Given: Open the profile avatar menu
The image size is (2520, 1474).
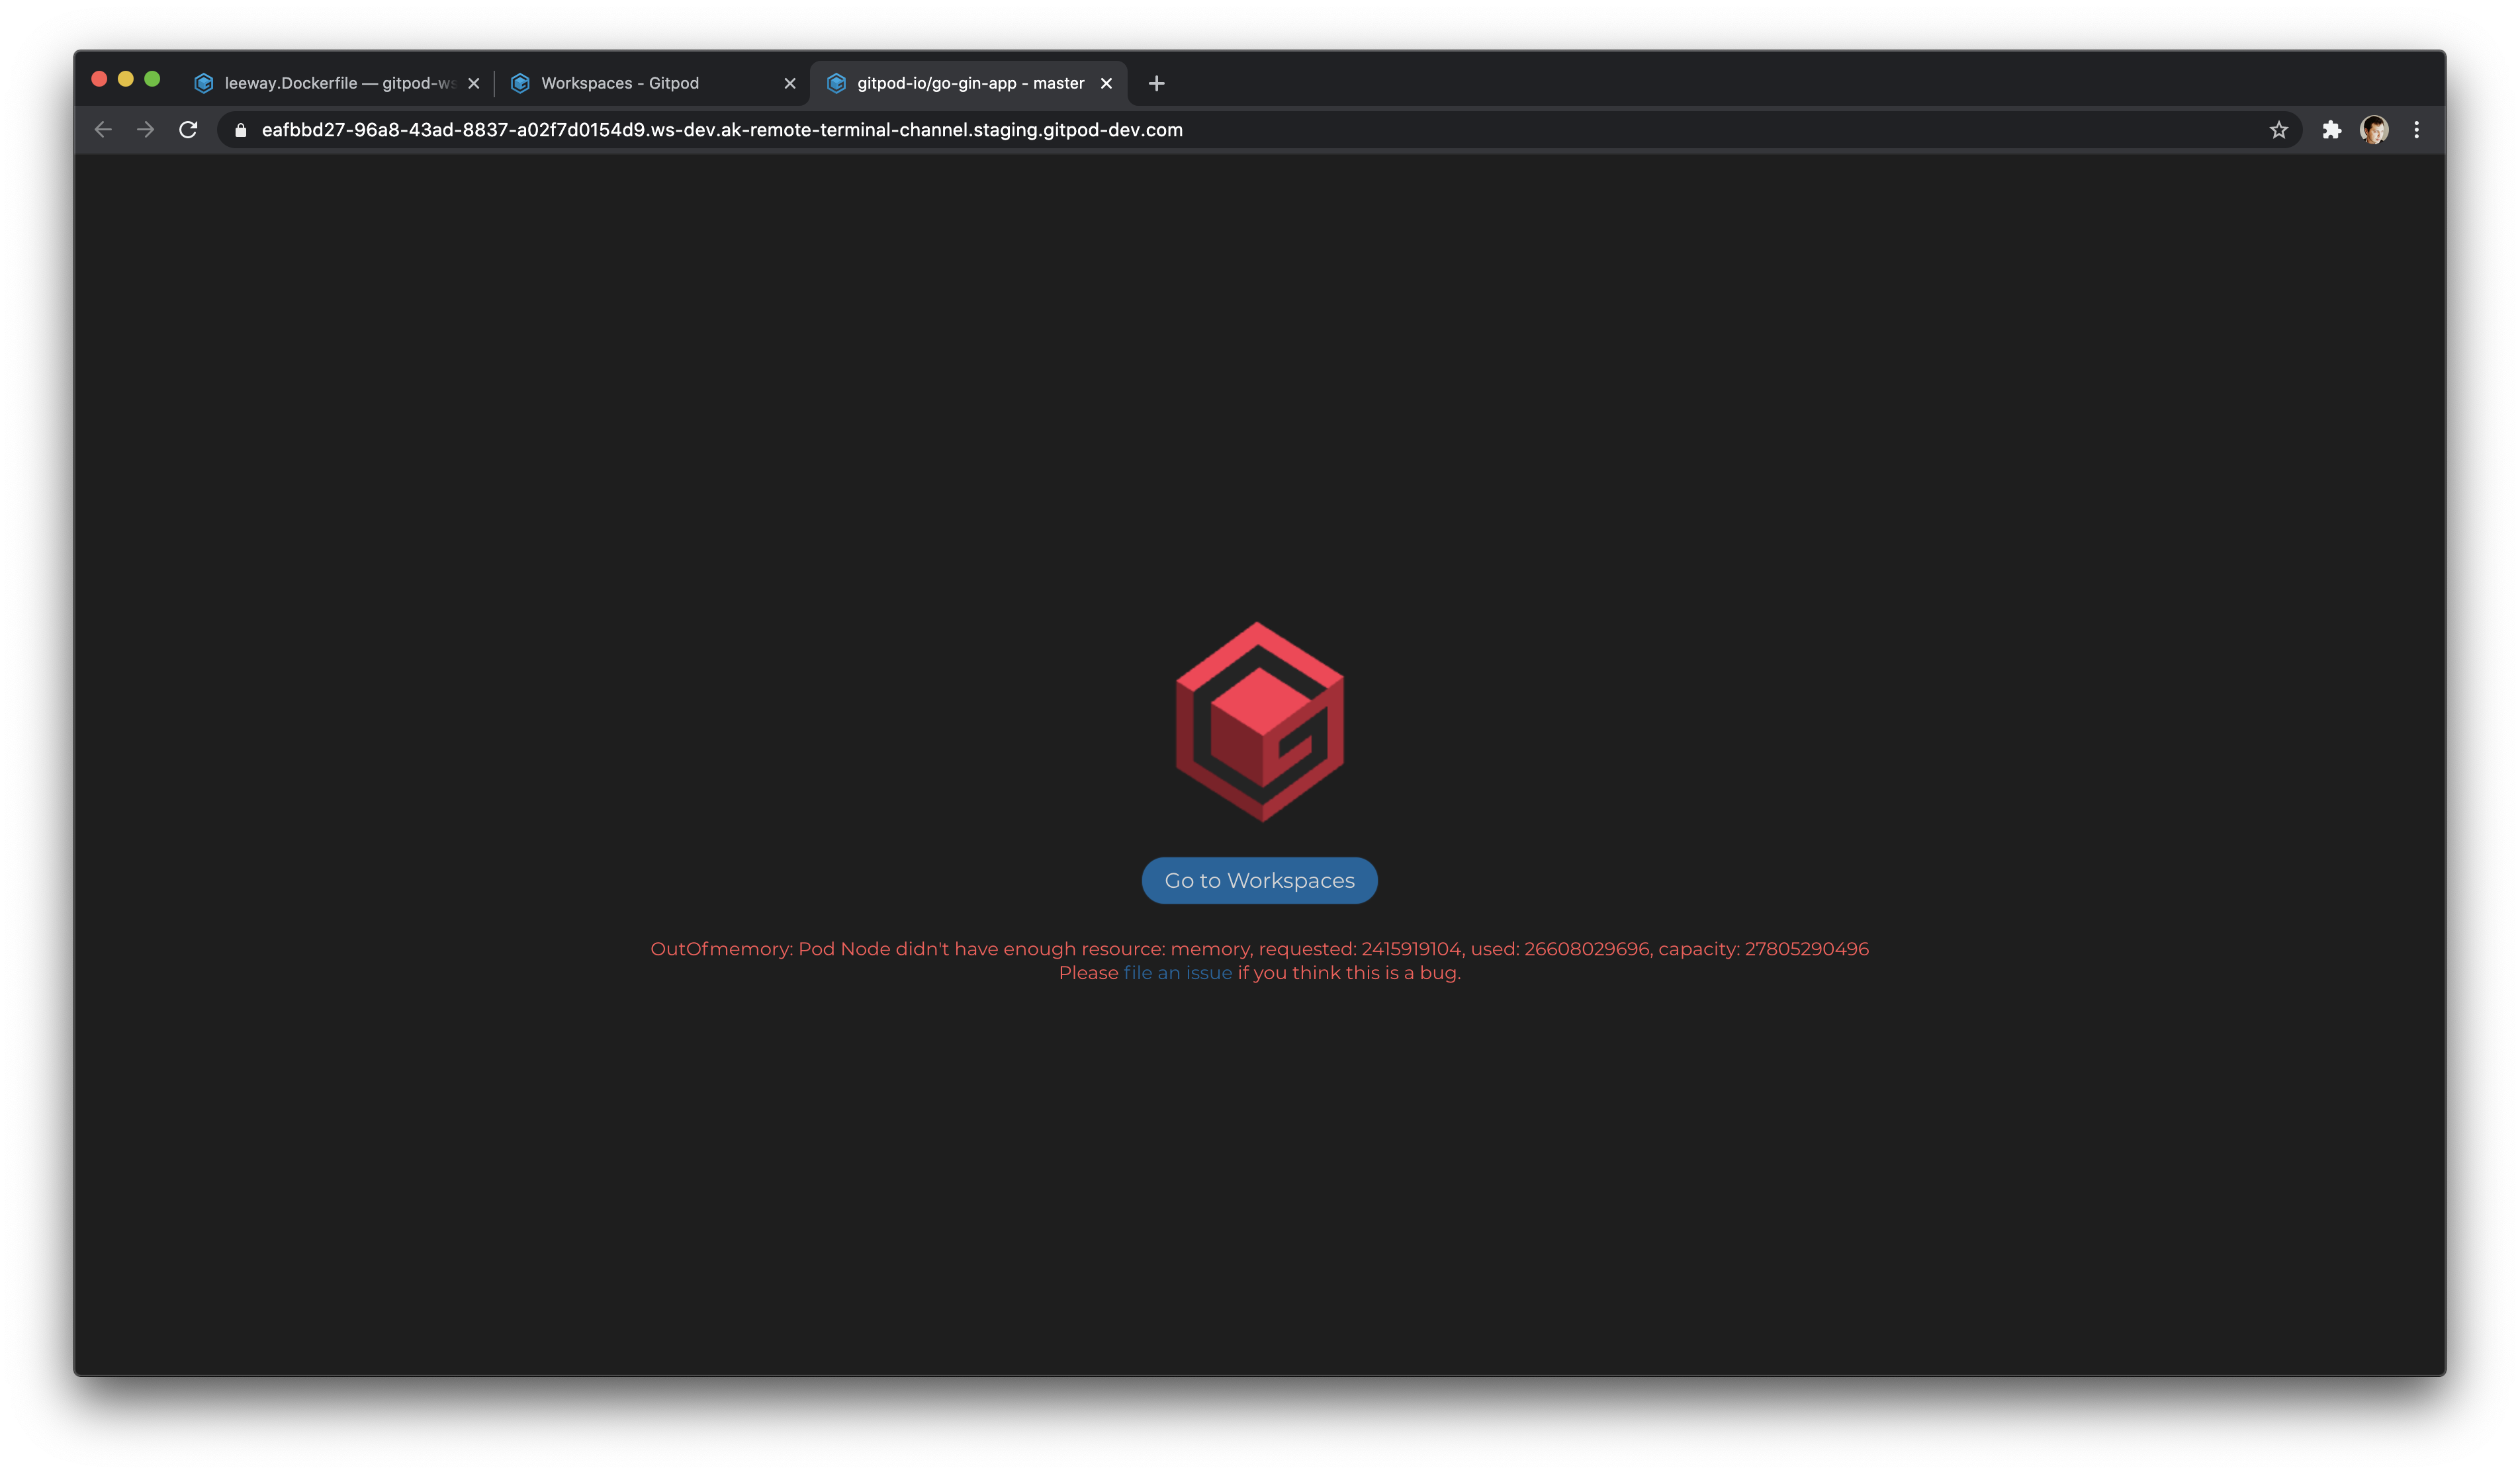Looking at the screenshot, I should pyautogui.click(x=2374, y=129).
